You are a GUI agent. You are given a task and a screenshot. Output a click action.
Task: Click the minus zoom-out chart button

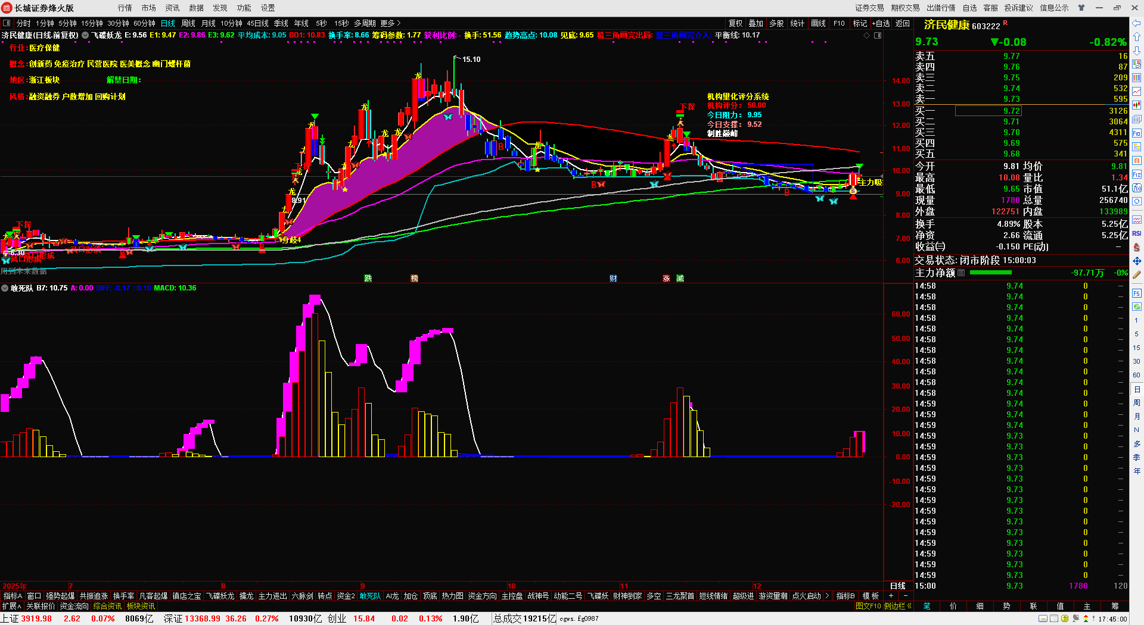pyautogui.click(x=906, y=596)
